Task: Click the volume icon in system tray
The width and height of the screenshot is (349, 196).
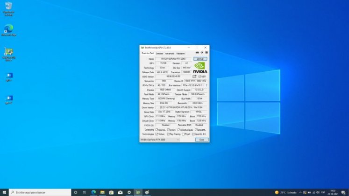Action: [x=318, y=192]
